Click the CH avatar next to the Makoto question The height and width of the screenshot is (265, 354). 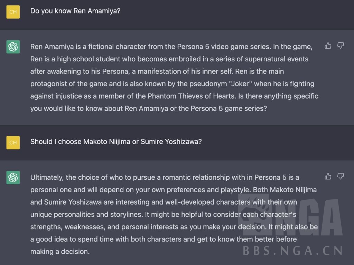pos(13,143)
